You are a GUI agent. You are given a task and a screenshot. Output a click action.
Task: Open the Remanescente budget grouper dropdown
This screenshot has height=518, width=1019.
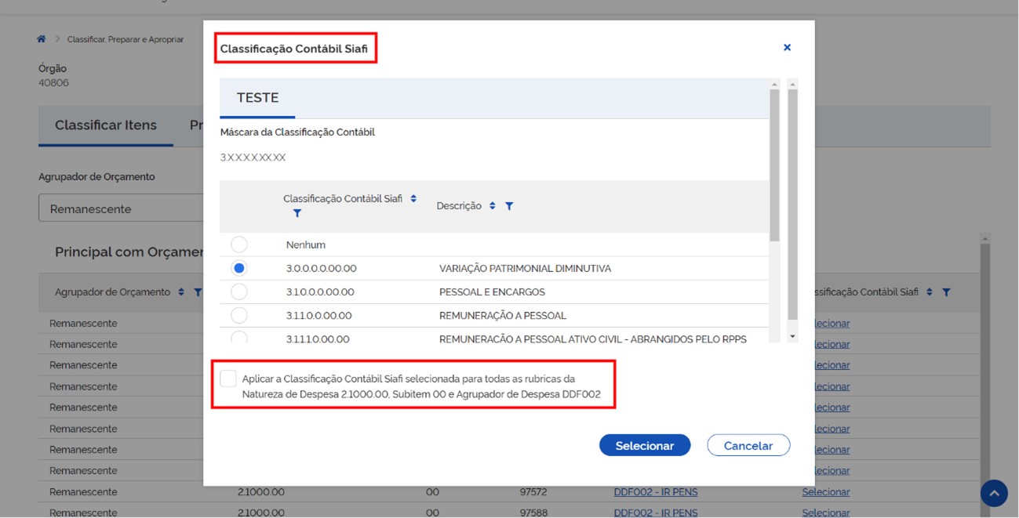point(122,209)
